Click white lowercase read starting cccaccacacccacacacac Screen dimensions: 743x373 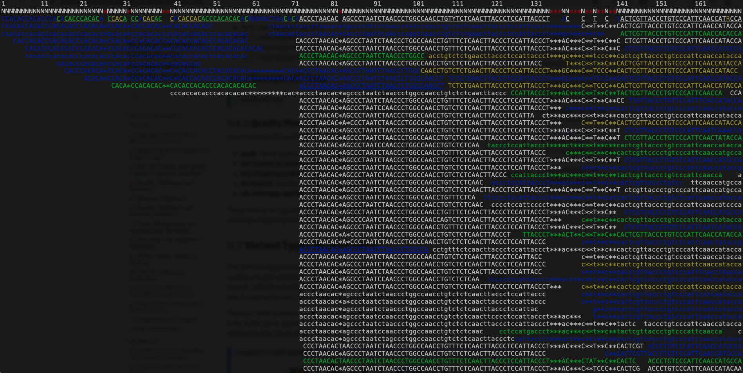tap(338, 93)
